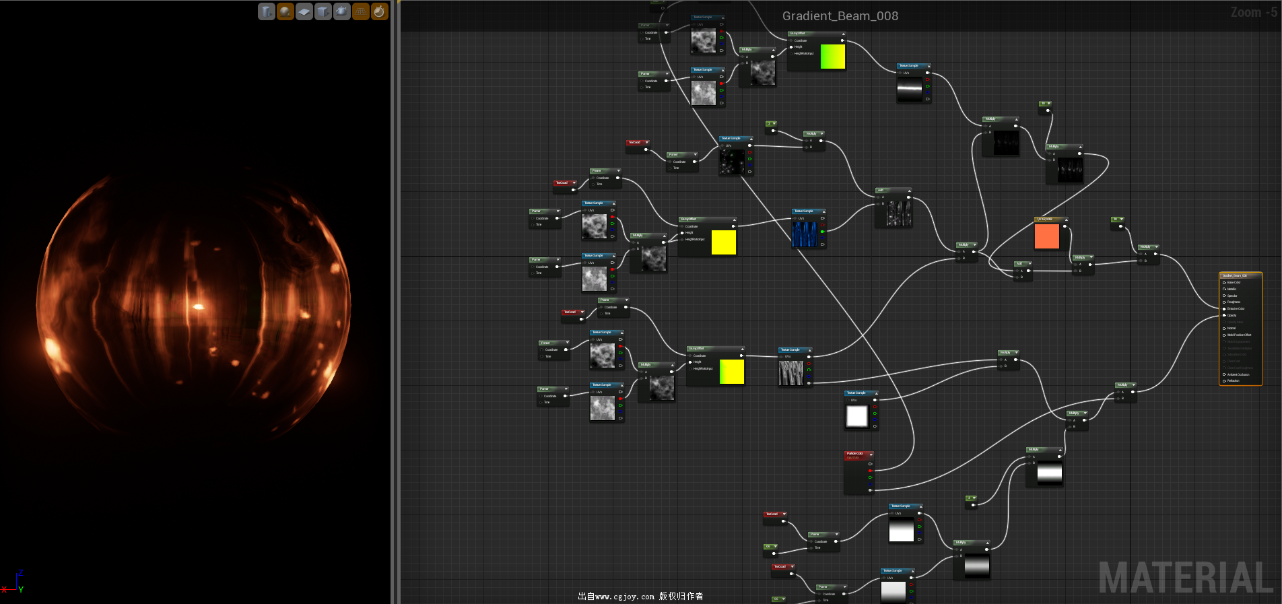The image size is (1282, 604).
Task: Collapse the gray streaks Texture Sample node
Action: click(809, 350)
